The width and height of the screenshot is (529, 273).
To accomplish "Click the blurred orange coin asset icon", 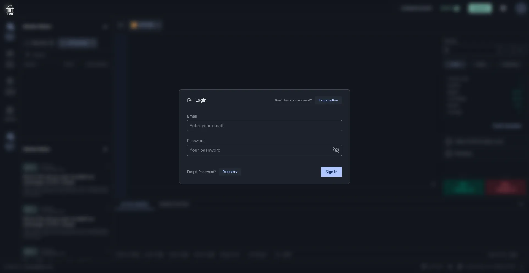I will (134, 25).
